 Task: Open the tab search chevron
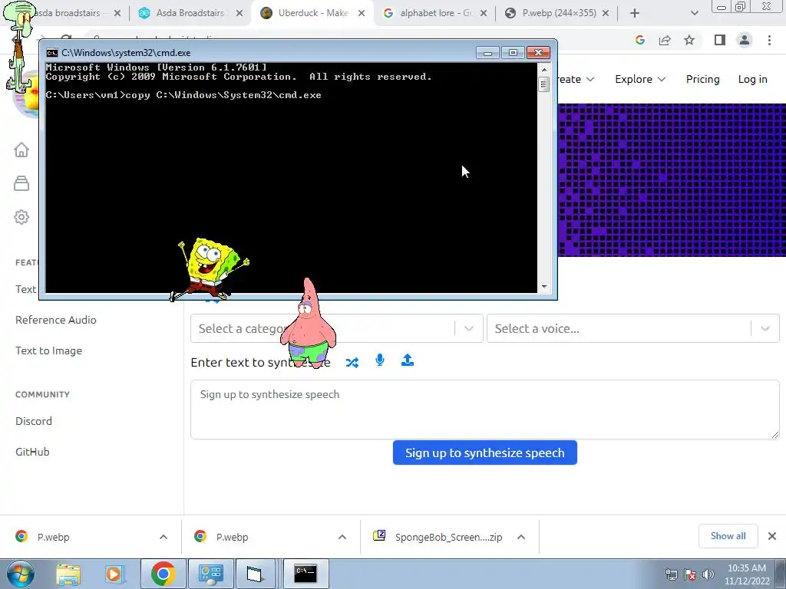(x=694, y=13)
